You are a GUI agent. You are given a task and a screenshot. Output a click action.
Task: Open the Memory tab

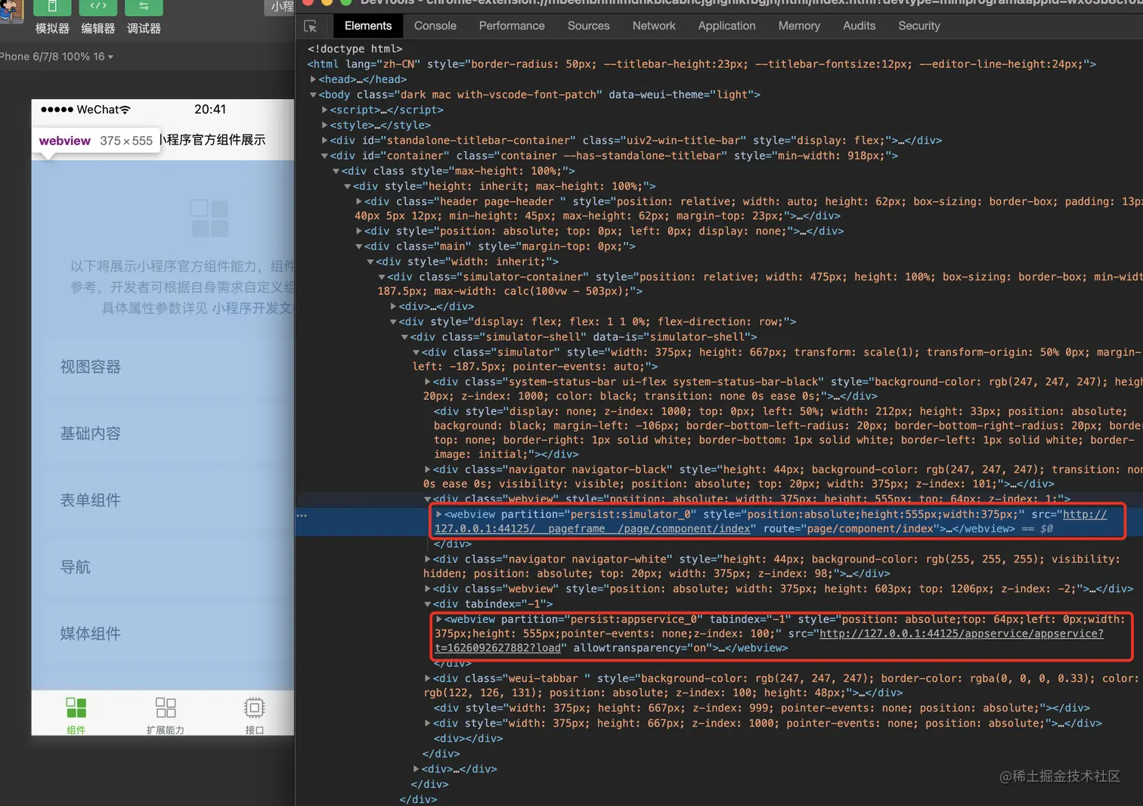pos(799,26)
